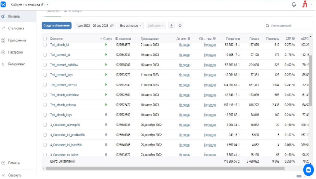Toggle status of Test_cennost_keys

(106, 75)
